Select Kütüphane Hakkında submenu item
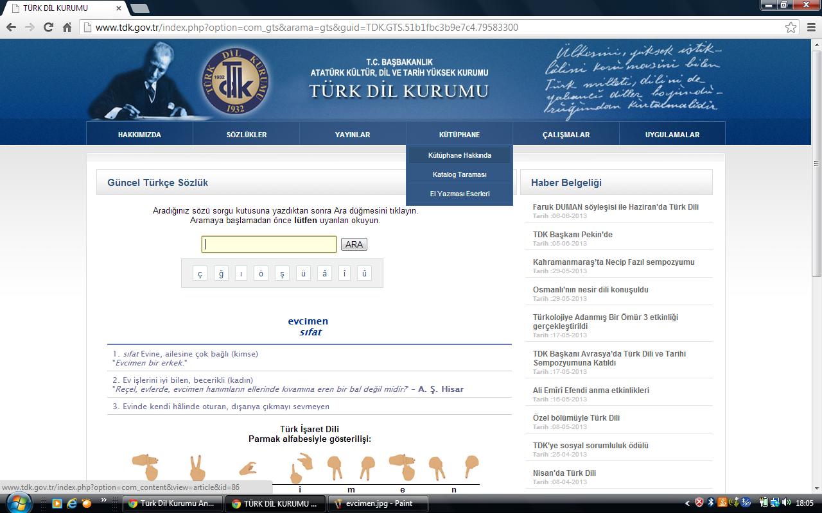The image size is (822, 513). (459, 155)
